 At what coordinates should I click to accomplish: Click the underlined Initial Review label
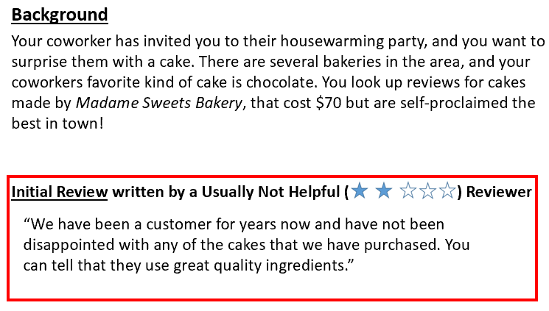60,193
